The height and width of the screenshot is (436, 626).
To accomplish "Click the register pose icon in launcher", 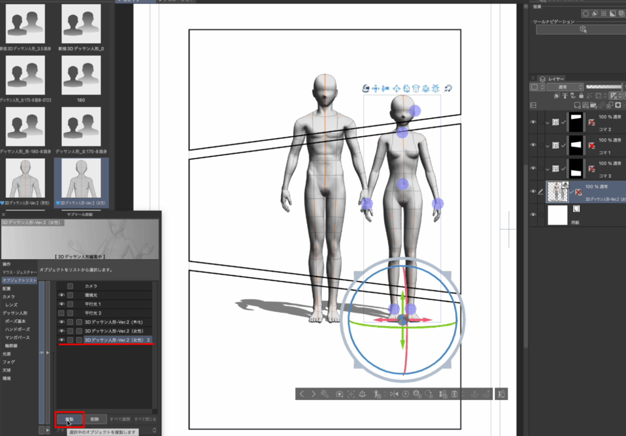I will tap(377, 394).
